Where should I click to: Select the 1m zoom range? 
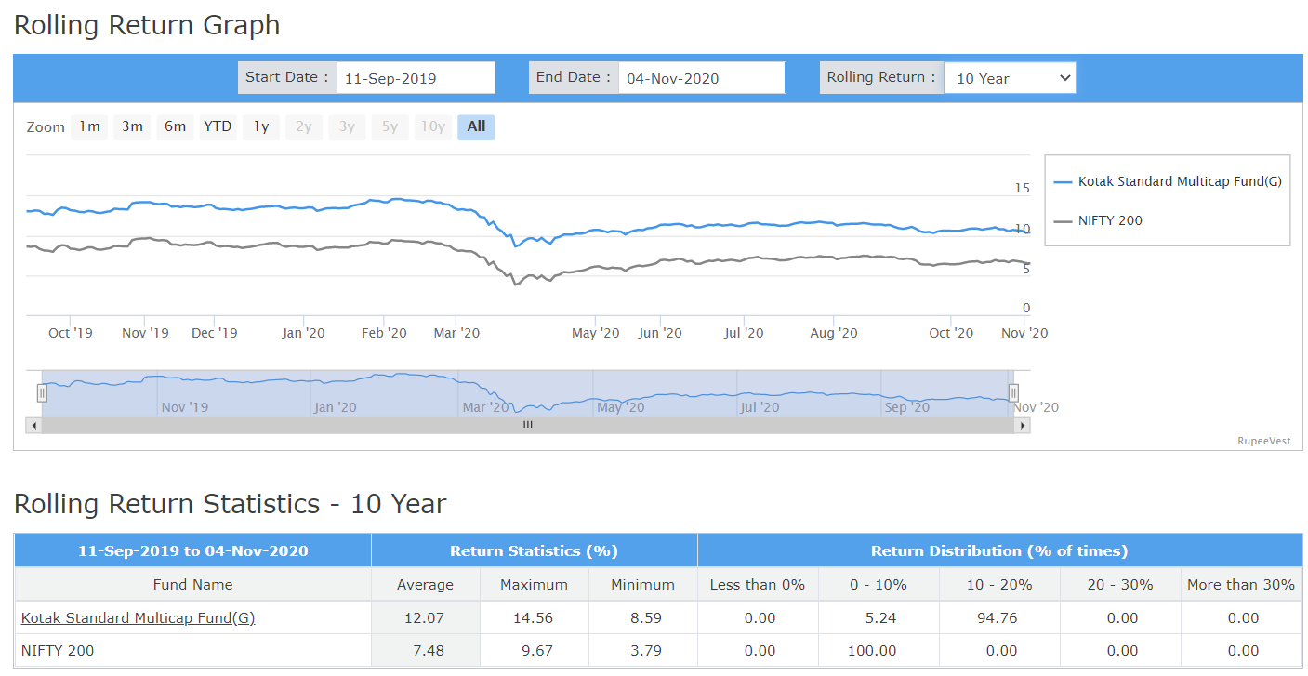[x=89, y=126]
